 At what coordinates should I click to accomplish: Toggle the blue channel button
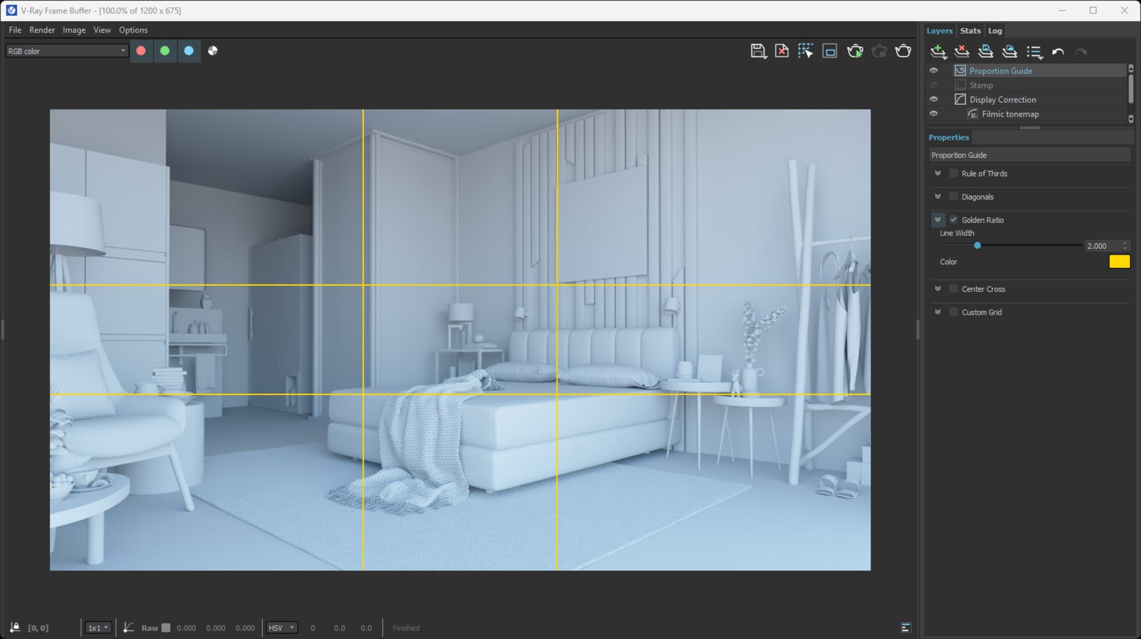[188, 51]
